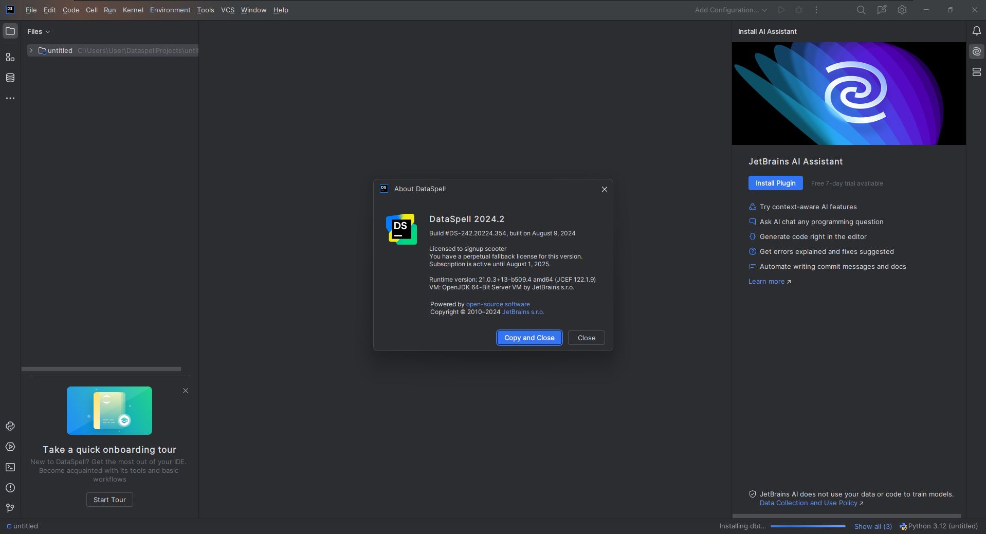Click the open-source software link
986x534 pixels.
498,304
